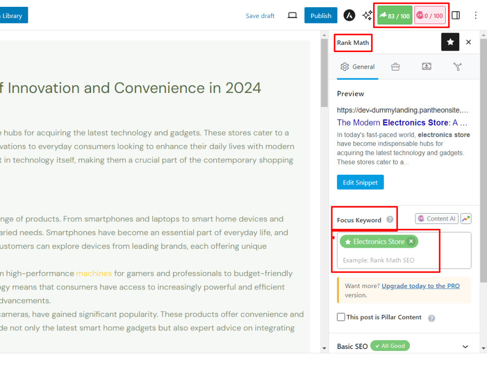Click the Publish button
487x365 pixels.
pos(321,16)
